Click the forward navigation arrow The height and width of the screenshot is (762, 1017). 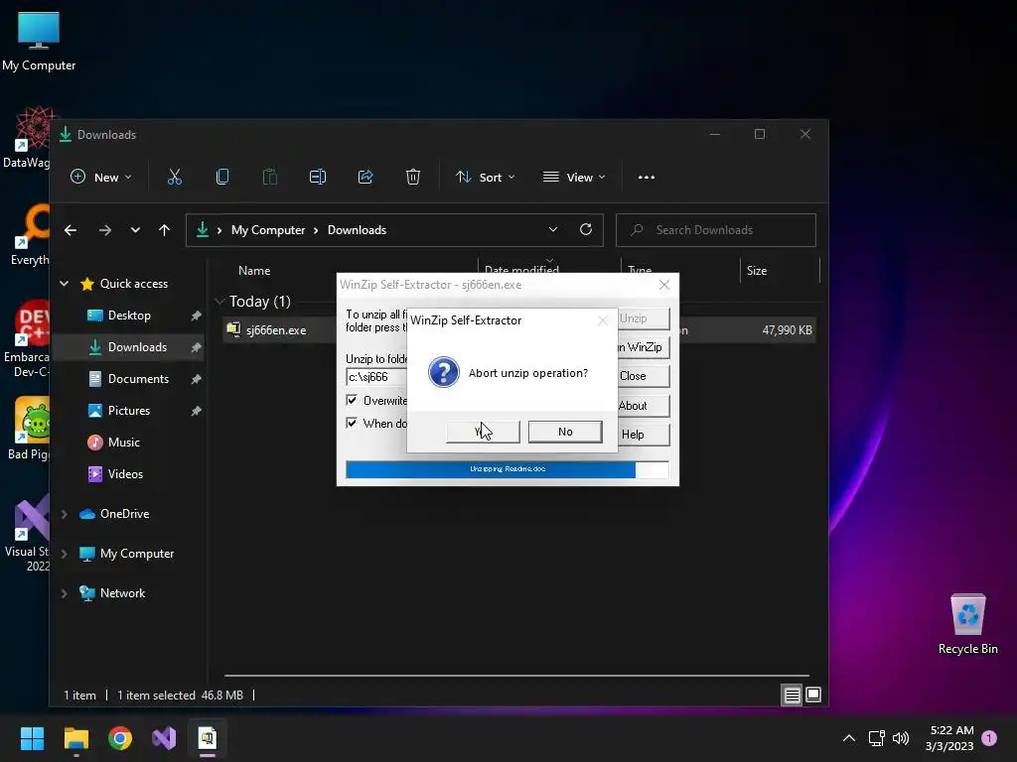104,230
